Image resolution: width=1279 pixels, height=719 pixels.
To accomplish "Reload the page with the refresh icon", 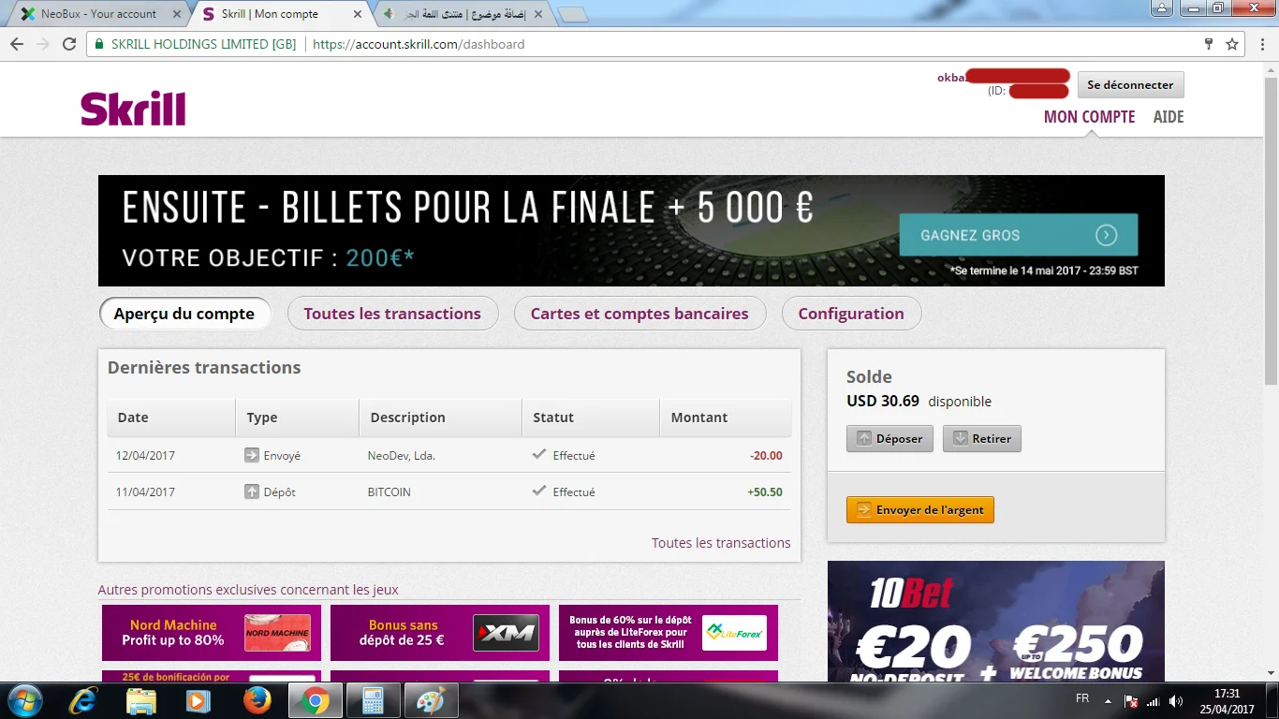I will point(69,44).
